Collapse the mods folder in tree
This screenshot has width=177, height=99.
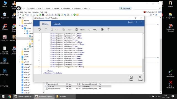pos(20,26)
